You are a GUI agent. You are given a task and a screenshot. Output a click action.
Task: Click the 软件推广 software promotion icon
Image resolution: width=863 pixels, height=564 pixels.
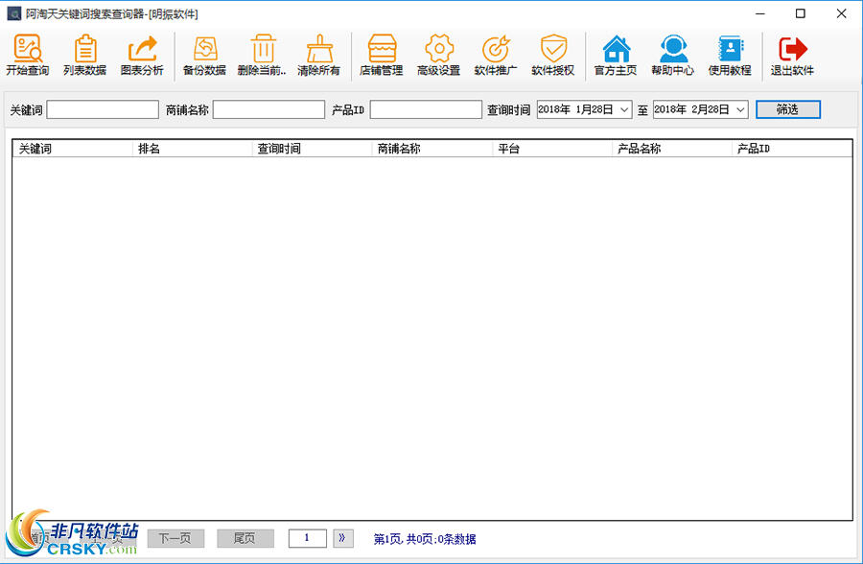click(496, 55)
